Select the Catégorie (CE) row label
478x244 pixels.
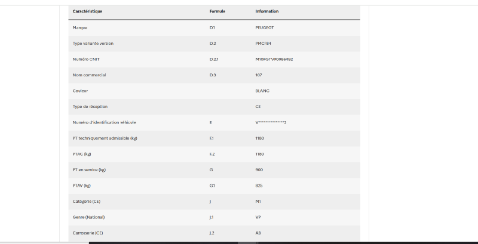tap(86, 202)
